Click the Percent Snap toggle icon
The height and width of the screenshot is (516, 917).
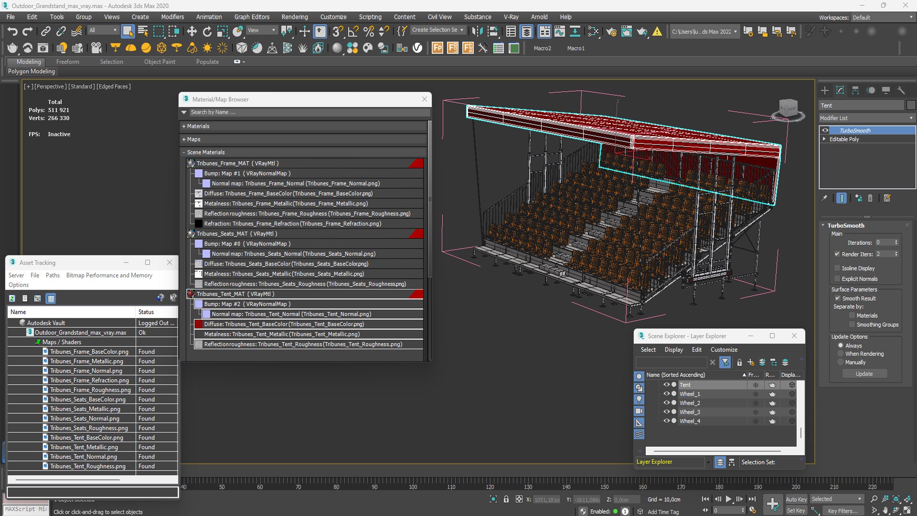(368, 32)
